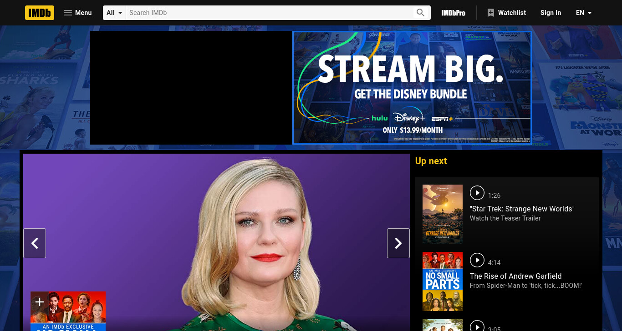Expand the EN language dropdown
Image resolution: width=622 pixels, height=331 pixels.
coord(584,13)
